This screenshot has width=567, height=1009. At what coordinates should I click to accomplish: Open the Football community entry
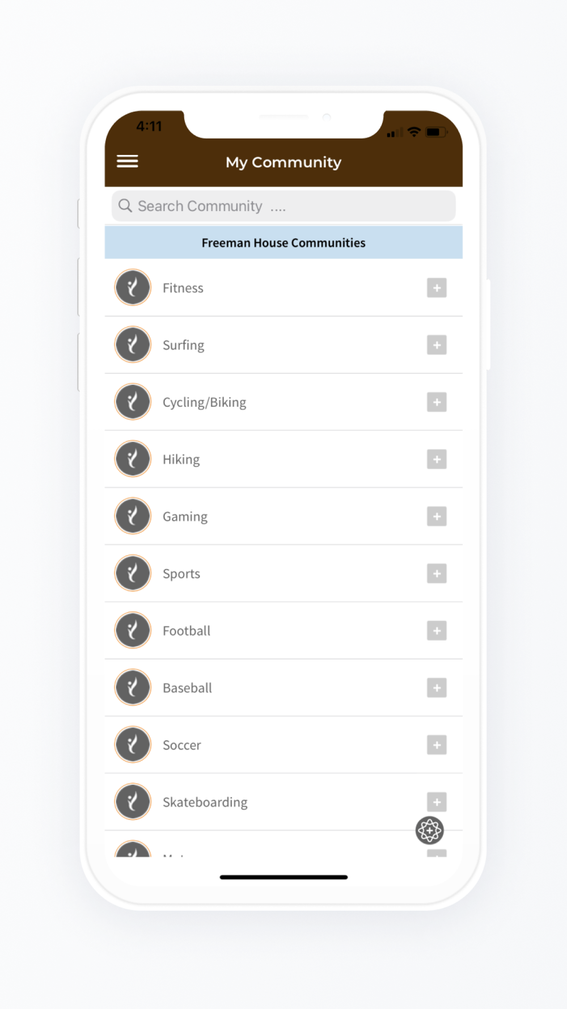click(283, 630)
